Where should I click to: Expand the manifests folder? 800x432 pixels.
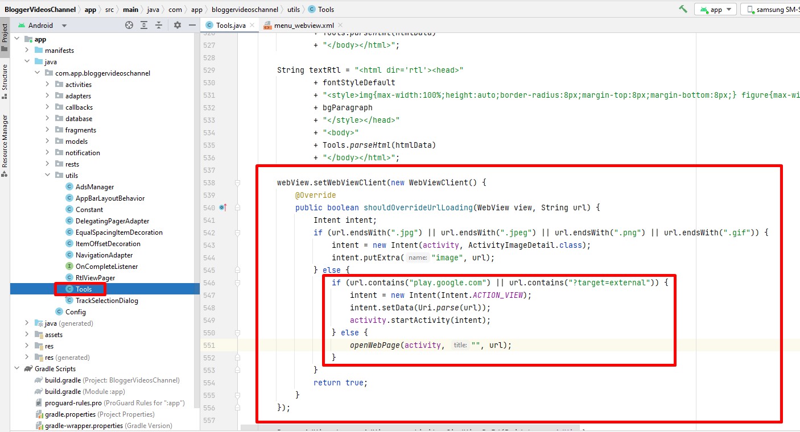pos(27,51)
